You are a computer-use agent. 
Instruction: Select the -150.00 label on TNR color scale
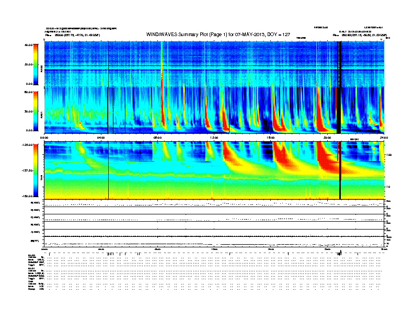pyautogui.click(x=27, y=196)
